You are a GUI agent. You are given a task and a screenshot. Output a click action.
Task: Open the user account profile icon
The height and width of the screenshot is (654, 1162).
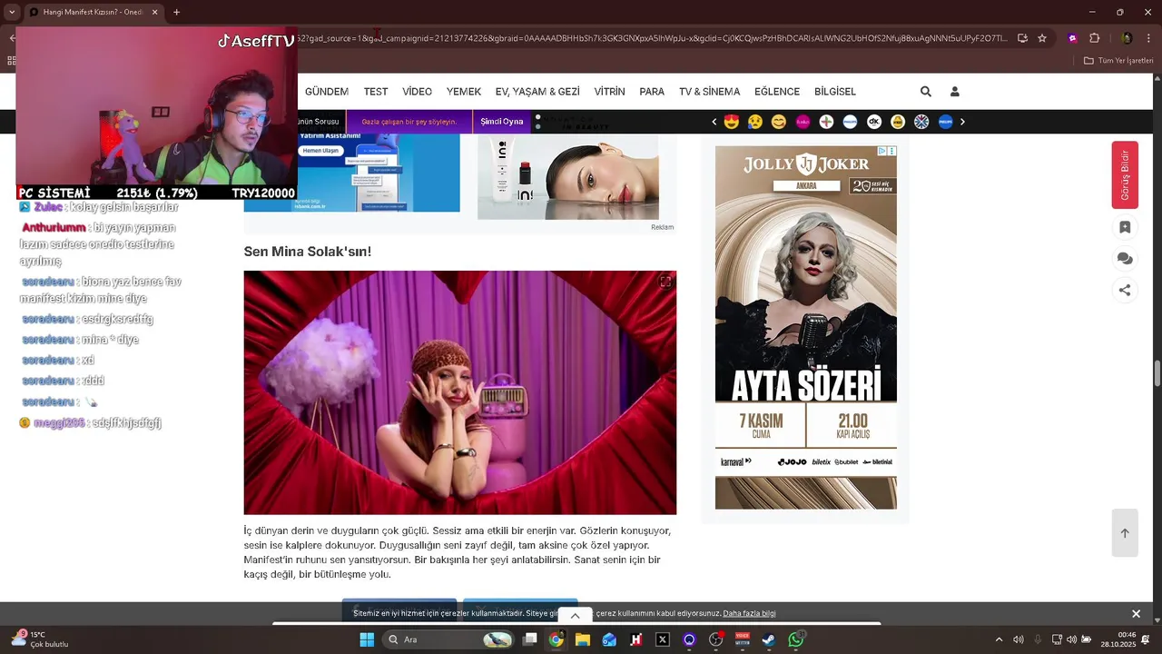pos(954,92)
